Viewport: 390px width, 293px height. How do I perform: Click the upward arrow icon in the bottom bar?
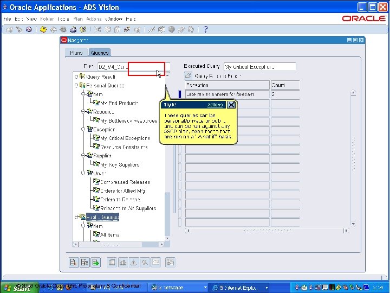click(134, 262)
